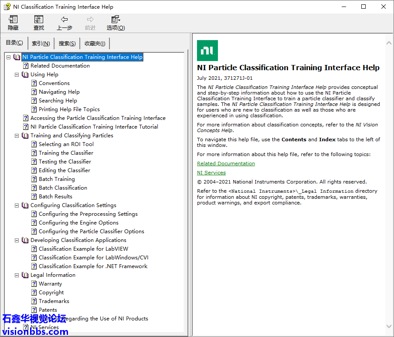Open the Options (选项) toolbar menu
The height and width of the screenshot is (337, 394).
pyautogui.click(x=115, y=23)
